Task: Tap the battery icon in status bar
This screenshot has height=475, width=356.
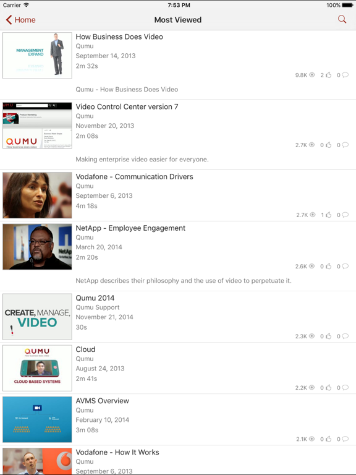Action: (x=347, y=5)
